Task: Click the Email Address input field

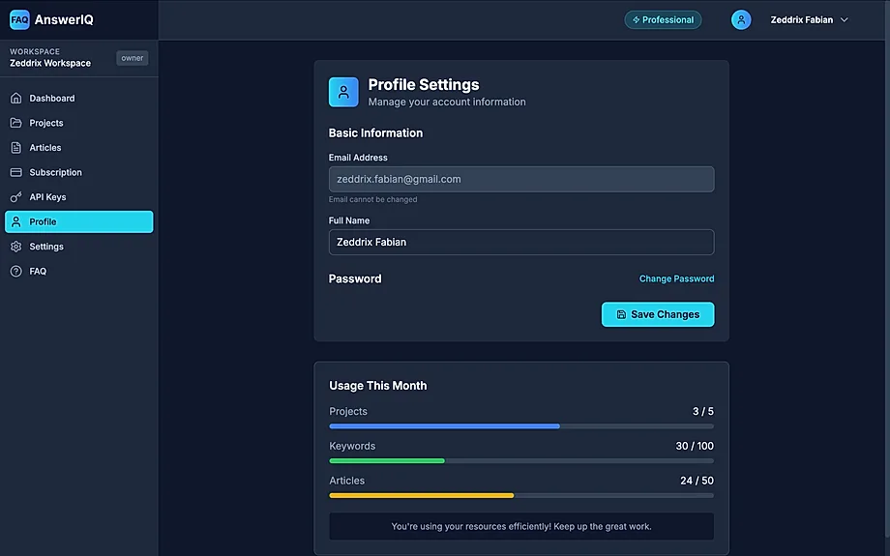Action: (521, 179)
